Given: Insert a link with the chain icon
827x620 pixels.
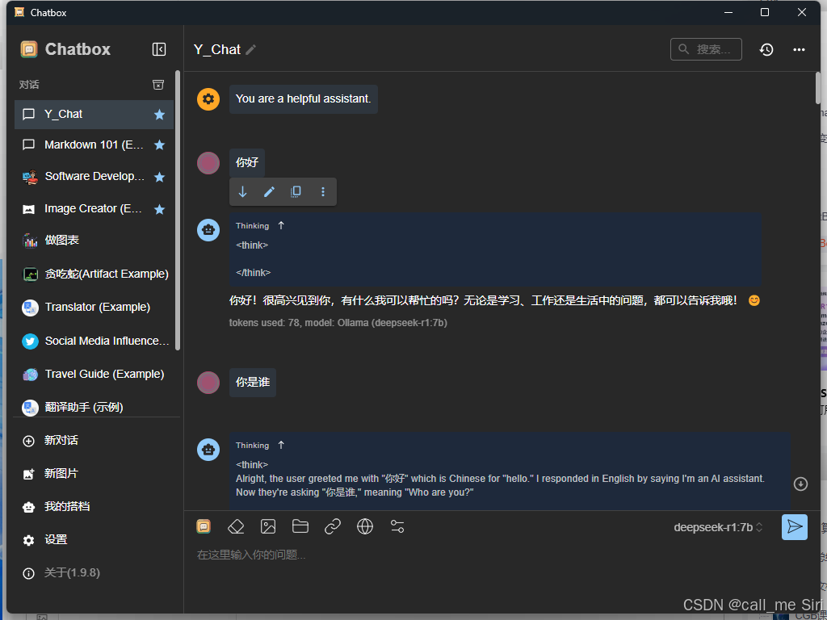Looking at the screenshot, I should (x=333, y=526).
